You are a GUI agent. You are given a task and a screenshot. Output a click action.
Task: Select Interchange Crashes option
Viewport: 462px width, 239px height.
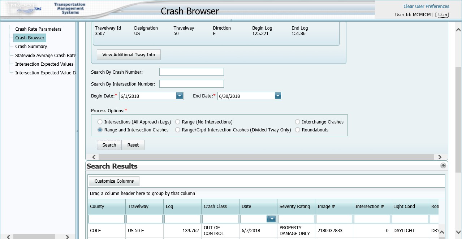coord(298,122)
